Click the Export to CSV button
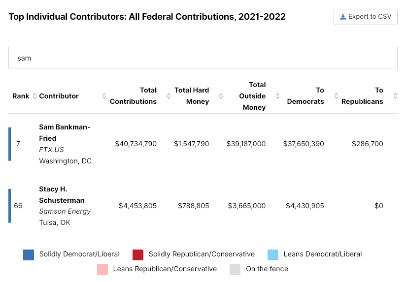The image size is (407, 282). [x=365, y=17]
